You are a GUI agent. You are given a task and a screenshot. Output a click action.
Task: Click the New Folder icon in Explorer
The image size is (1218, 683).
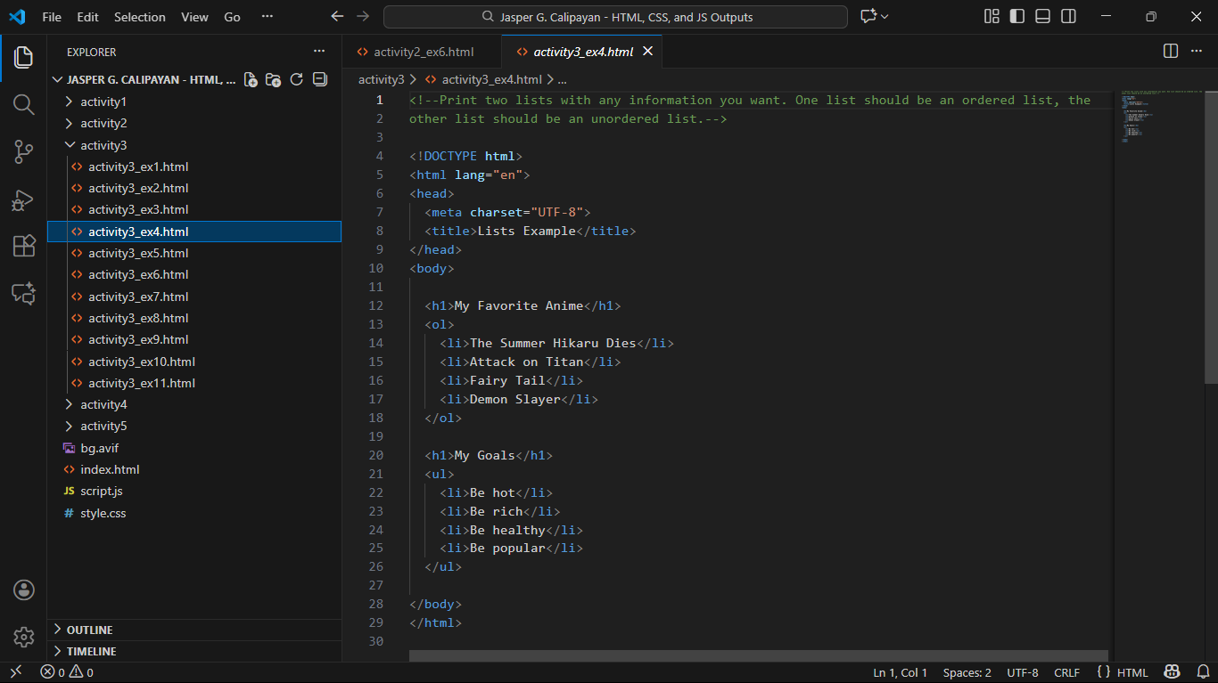[x=274, y=79]
